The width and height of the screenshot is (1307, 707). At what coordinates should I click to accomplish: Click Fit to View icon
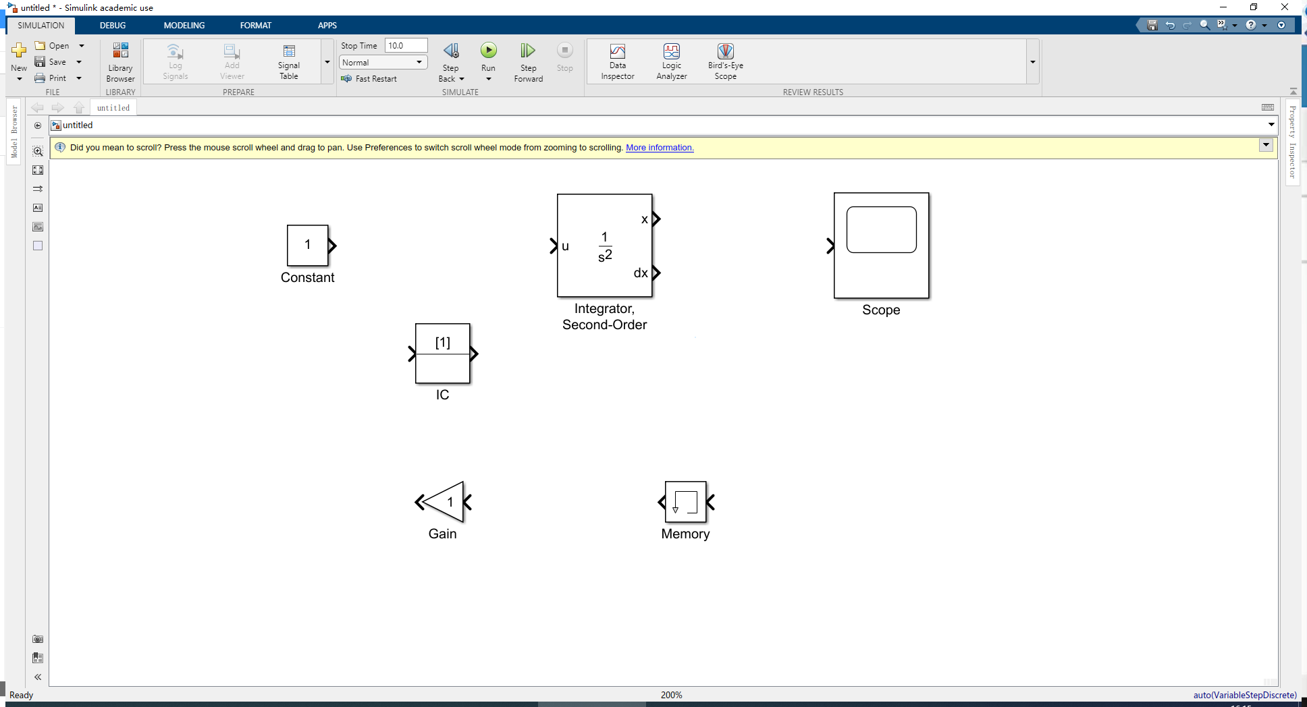click(38, 170)
